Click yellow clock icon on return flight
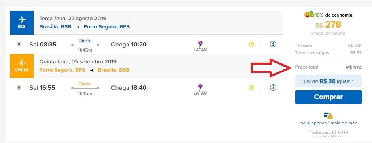The height and width of the screenshot is (143, 372). (251, 88)
